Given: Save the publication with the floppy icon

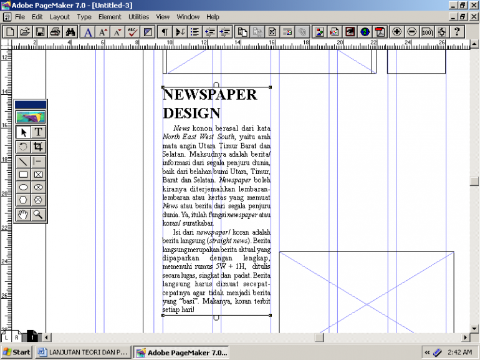Looking at the screenshot, I should pos(40,32).
